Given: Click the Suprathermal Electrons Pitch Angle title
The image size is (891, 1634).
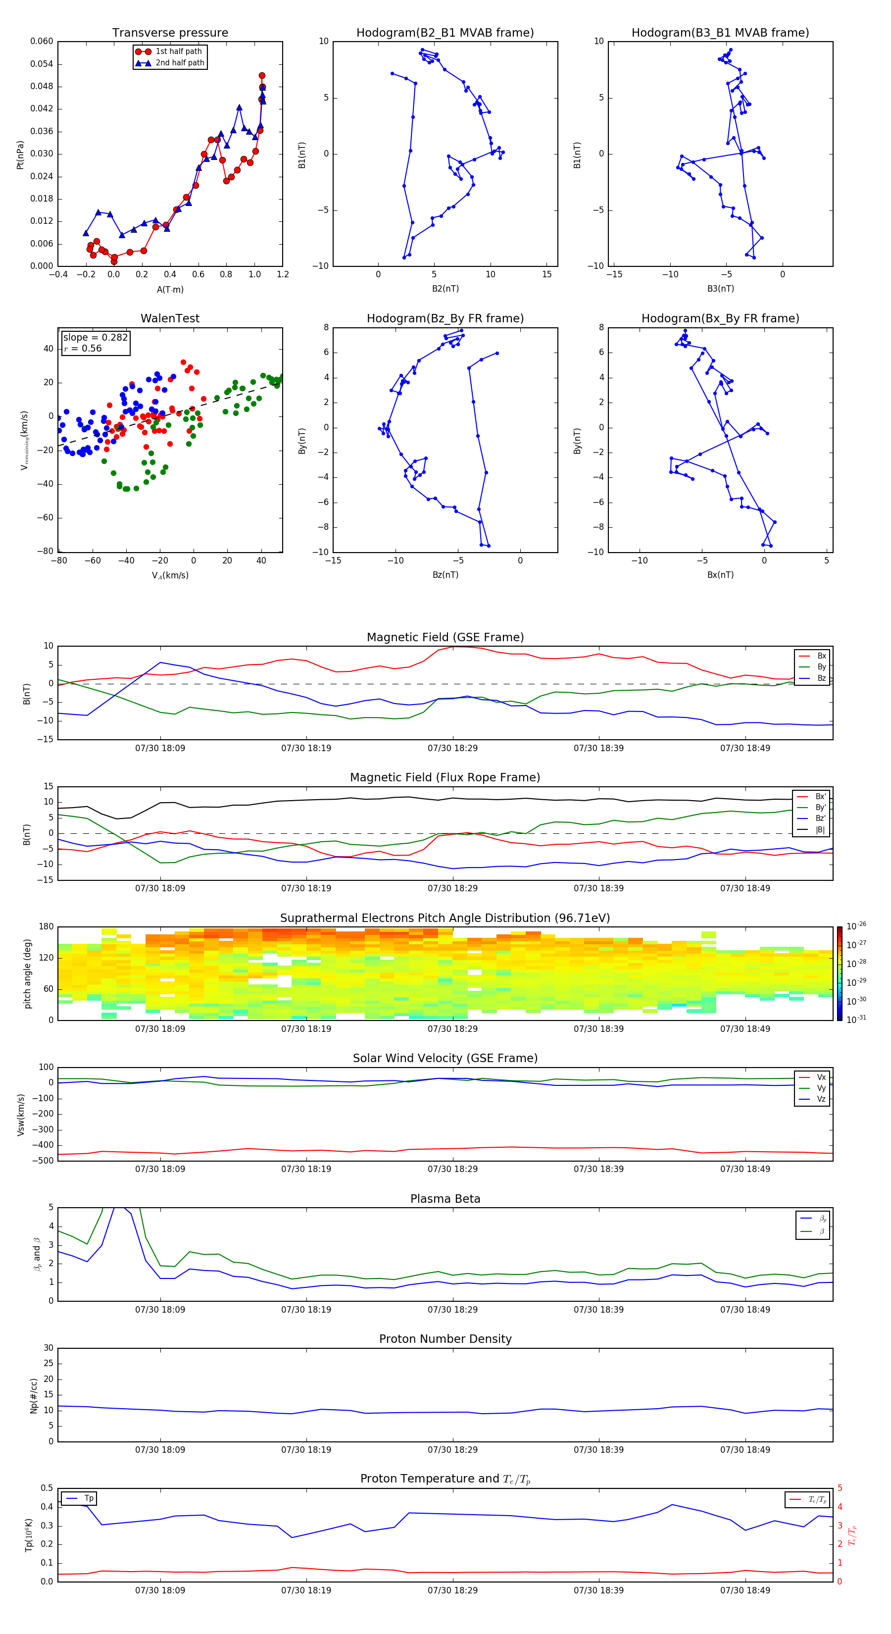Looking at the screenshot, I should point(445,919).
